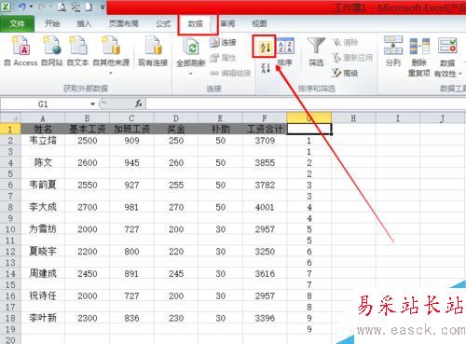Click Undo in Quick Access Toolbar
Image resolution: width=466 pixels, height=344 pixels.
(22, 7)
